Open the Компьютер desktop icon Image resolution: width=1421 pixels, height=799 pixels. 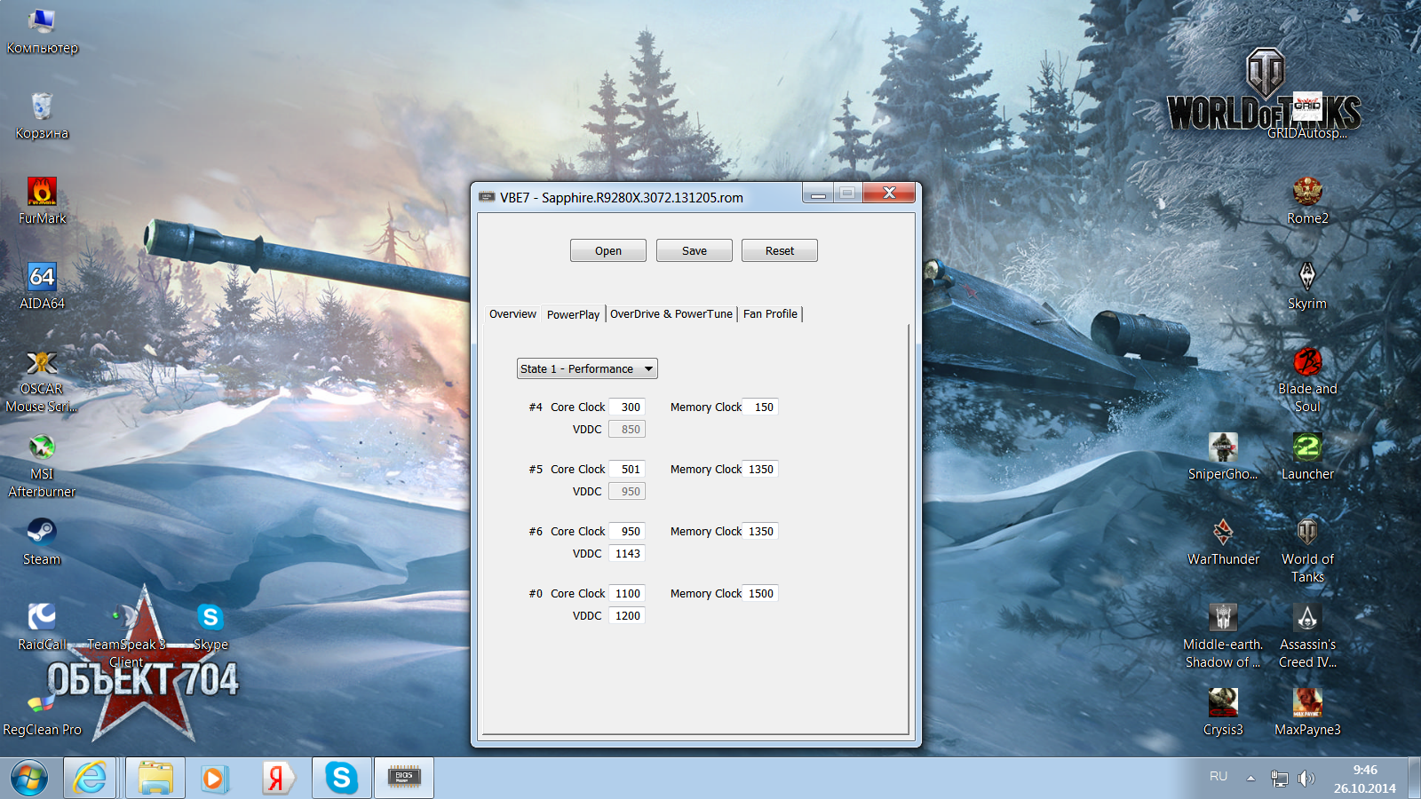(42, 31)
